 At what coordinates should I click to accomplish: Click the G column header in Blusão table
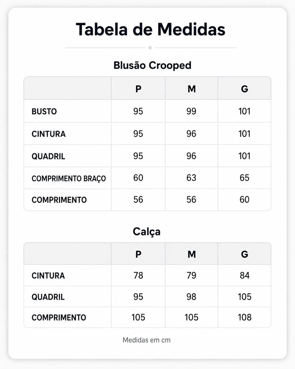click(x=245, y=89)
